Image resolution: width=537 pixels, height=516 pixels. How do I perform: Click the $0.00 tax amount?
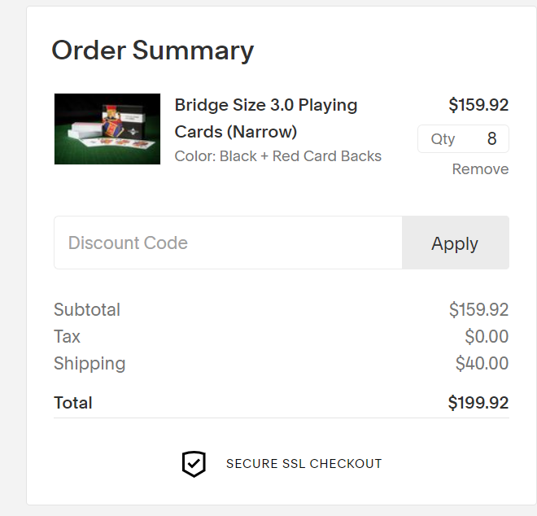point(487,337)
